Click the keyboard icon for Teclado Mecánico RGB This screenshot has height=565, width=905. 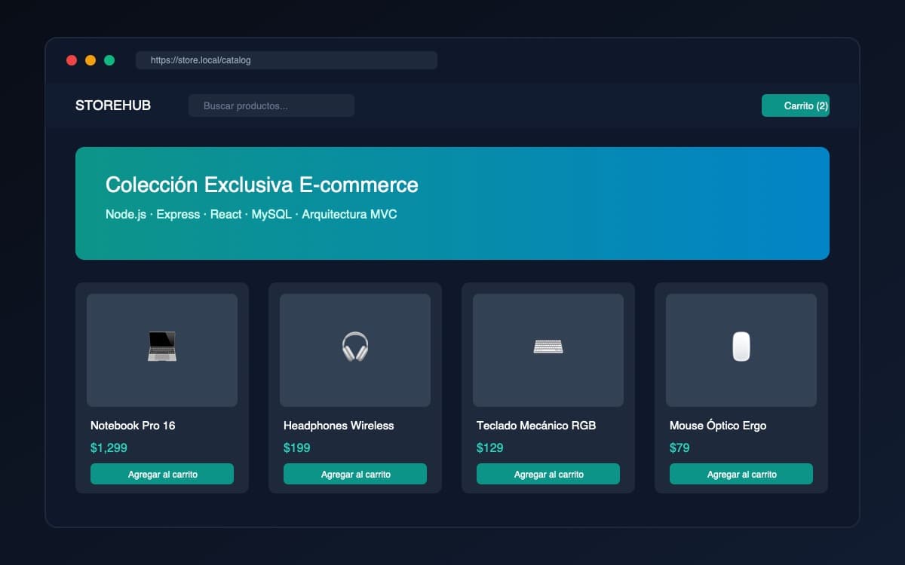548,347
